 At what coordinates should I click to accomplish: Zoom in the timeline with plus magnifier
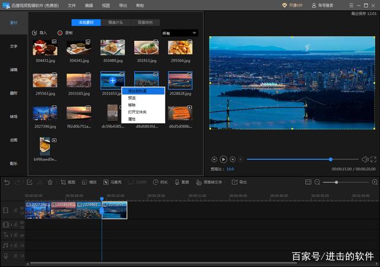pos(375,182)
